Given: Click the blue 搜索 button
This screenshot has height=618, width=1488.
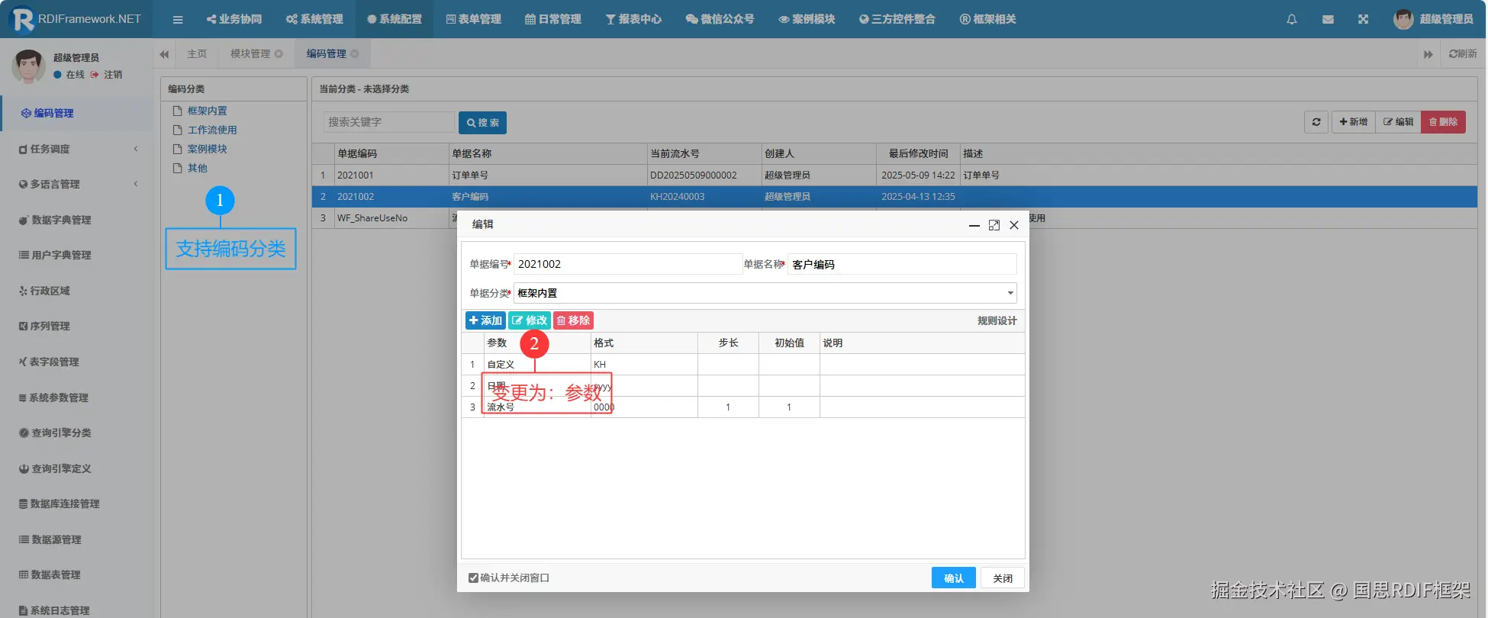Looking at the screenshot, I should tap(482, 123).
